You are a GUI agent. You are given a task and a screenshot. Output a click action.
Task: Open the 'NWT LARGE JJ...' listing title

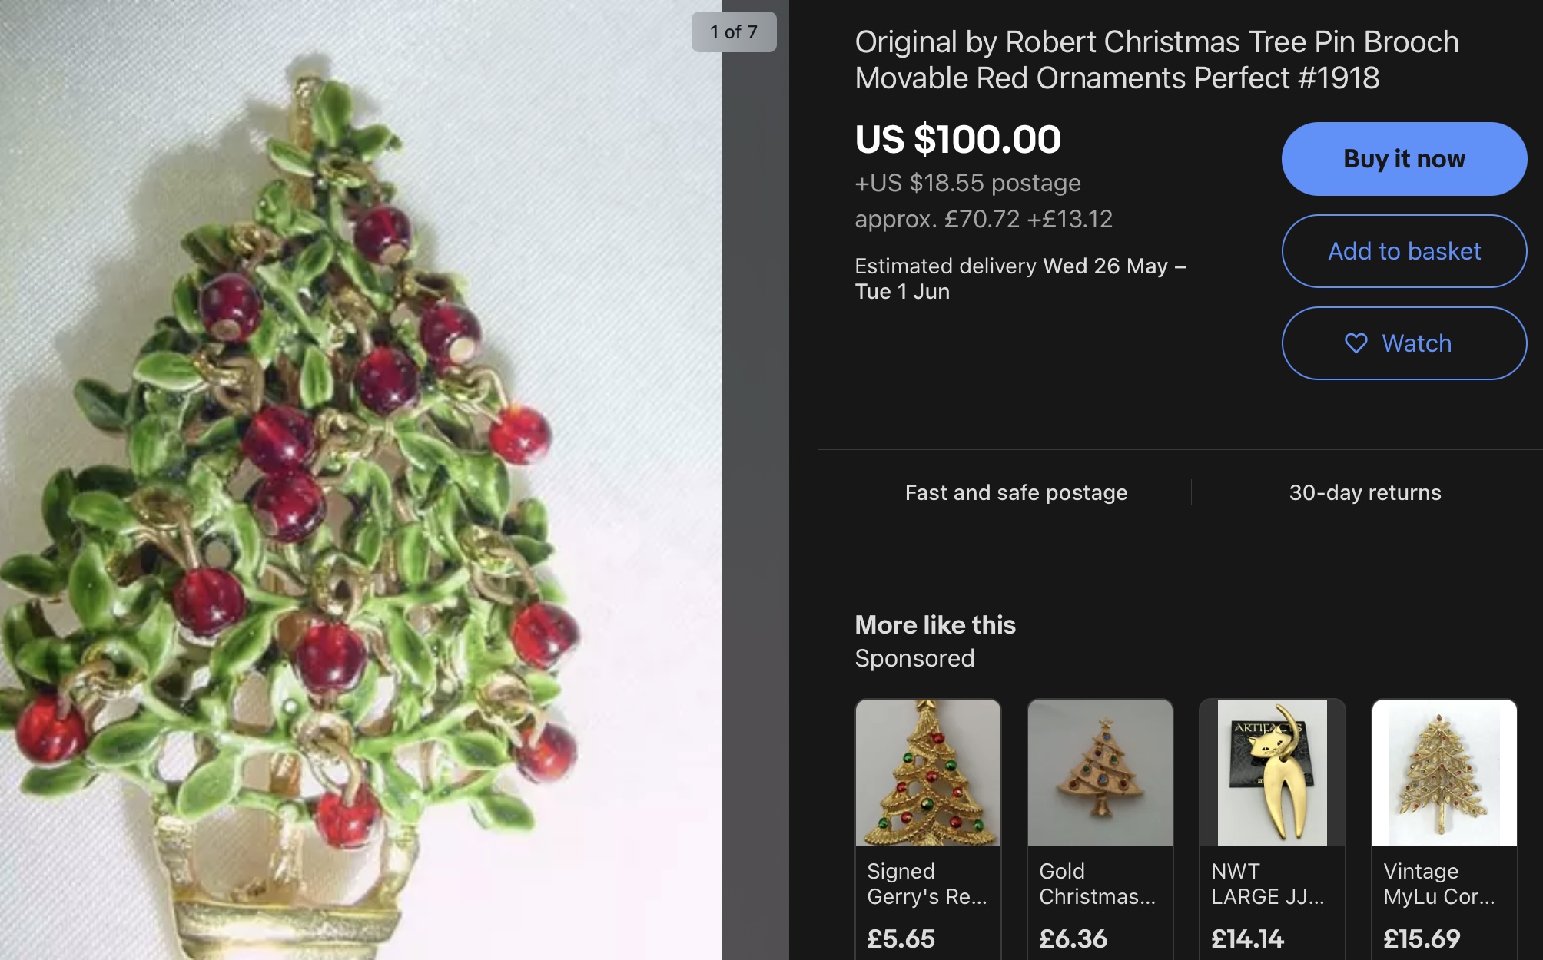click(x=1268, y=884)
